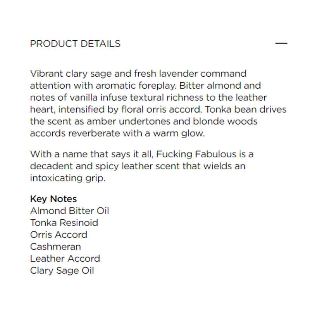
Task: Select the Tonka Resinoid note
Action: coord(64,223)
